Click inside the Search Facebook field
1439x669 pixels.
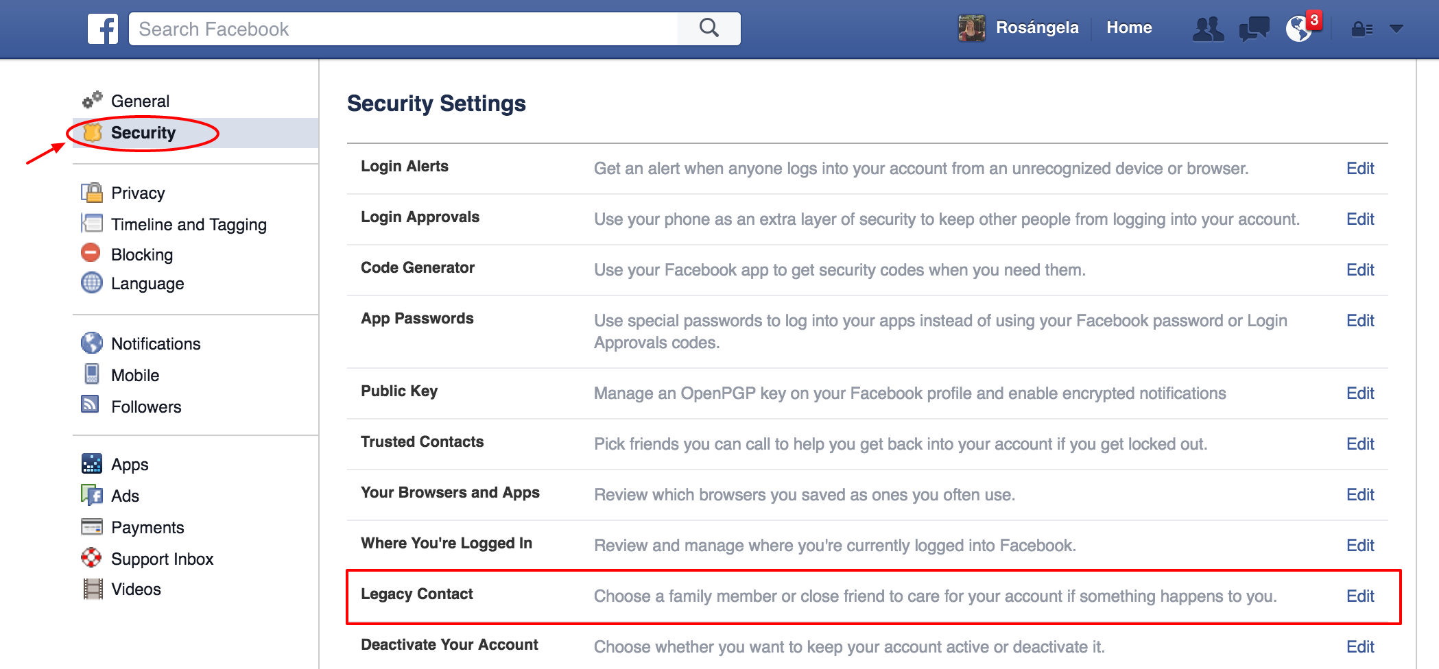[x=405, y=29]
